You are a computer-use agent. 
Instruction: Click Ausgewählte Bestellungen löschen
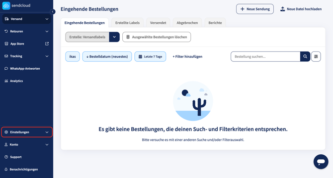click(x=157, y=37)
